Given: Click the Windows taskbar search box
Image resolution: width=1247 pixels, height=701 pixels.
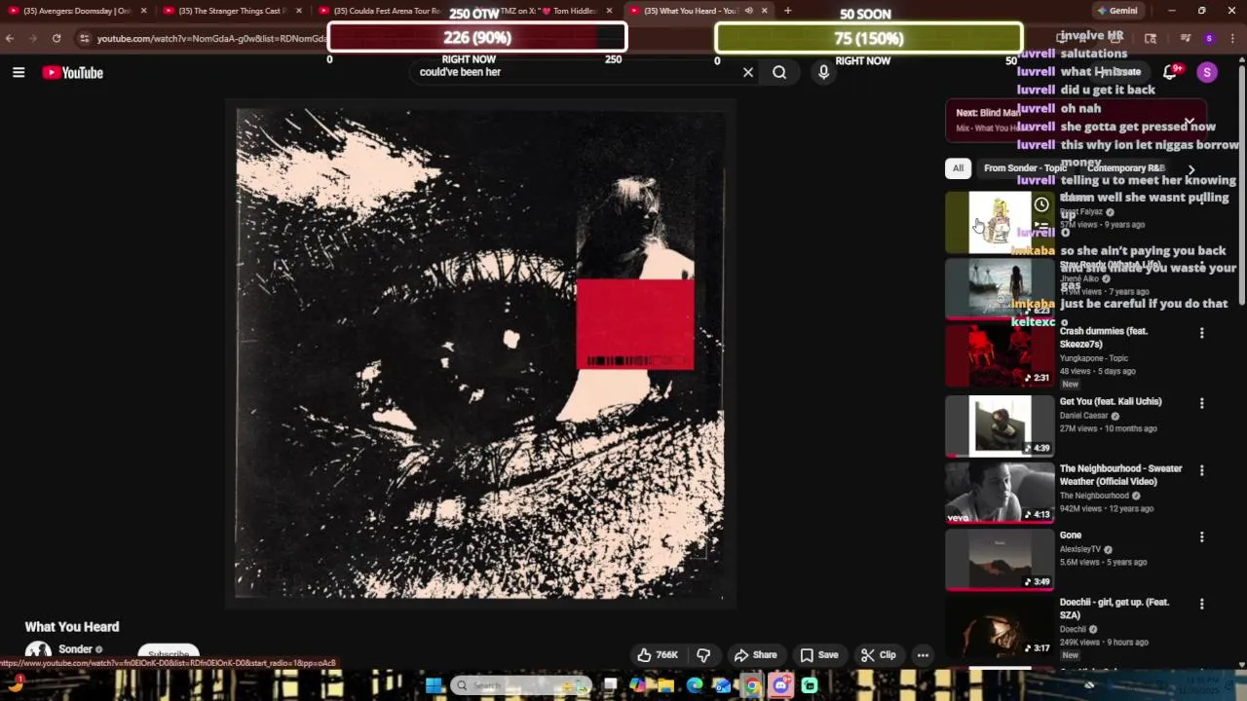Looking at the screenshot, I should click(x=520, y=685).
